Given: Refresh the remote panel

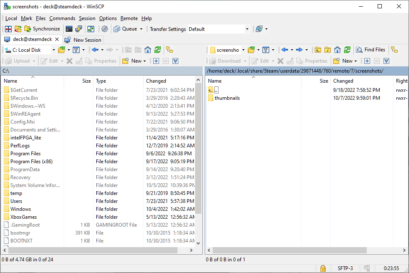Looking at the screenshot, I should coord(347,50).
